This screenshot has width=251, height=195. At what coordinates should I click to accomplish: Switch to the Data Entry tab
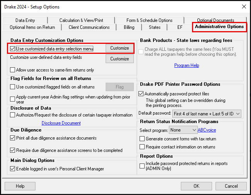coord(25,20)
